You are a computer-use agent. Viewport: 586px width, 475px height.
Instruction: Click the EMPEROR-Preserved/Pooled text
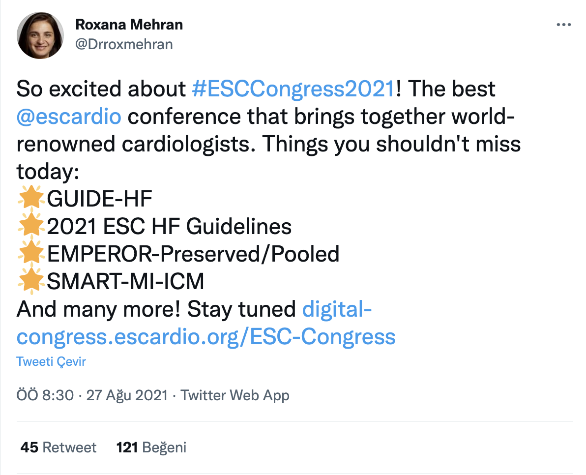[x=193, y=254]
